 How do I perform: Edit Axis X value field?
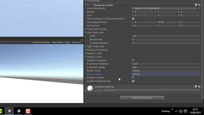144,15
